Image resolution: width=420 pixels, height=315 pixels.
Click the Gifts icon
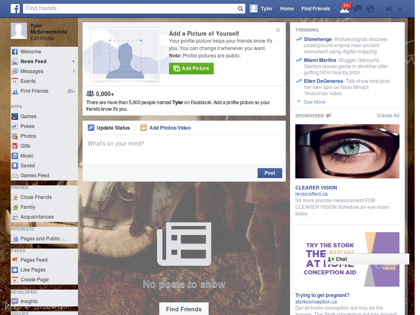pos(15,146)
